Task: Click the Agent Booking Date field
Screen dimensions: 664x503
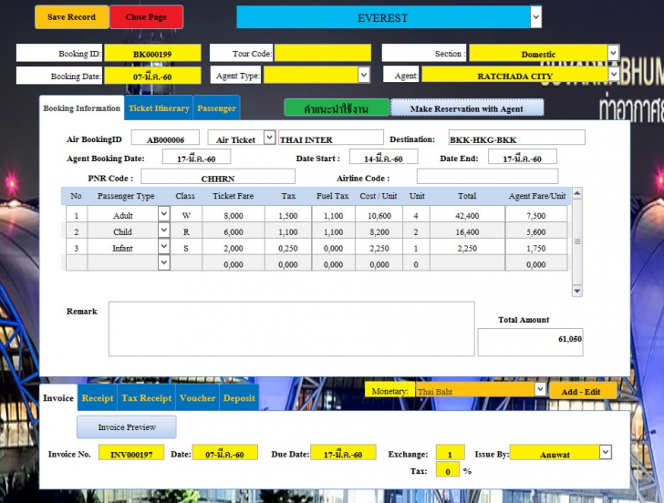Action: point(196,157)
